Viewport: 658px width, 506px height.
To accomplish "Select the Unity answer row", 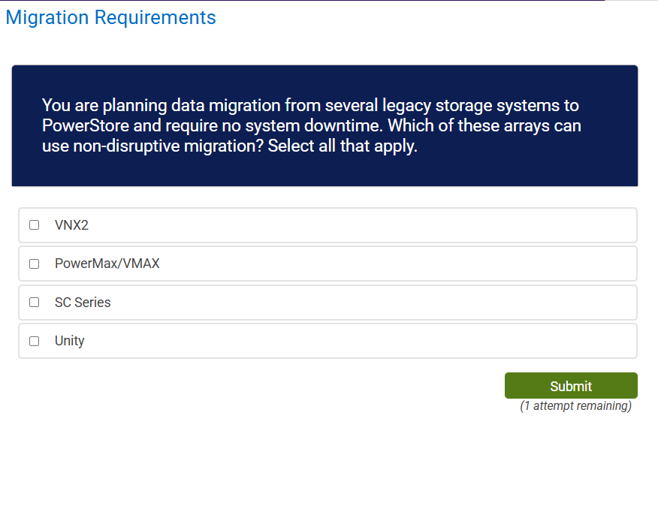I will pyautogui.click(x=327, y=340).
